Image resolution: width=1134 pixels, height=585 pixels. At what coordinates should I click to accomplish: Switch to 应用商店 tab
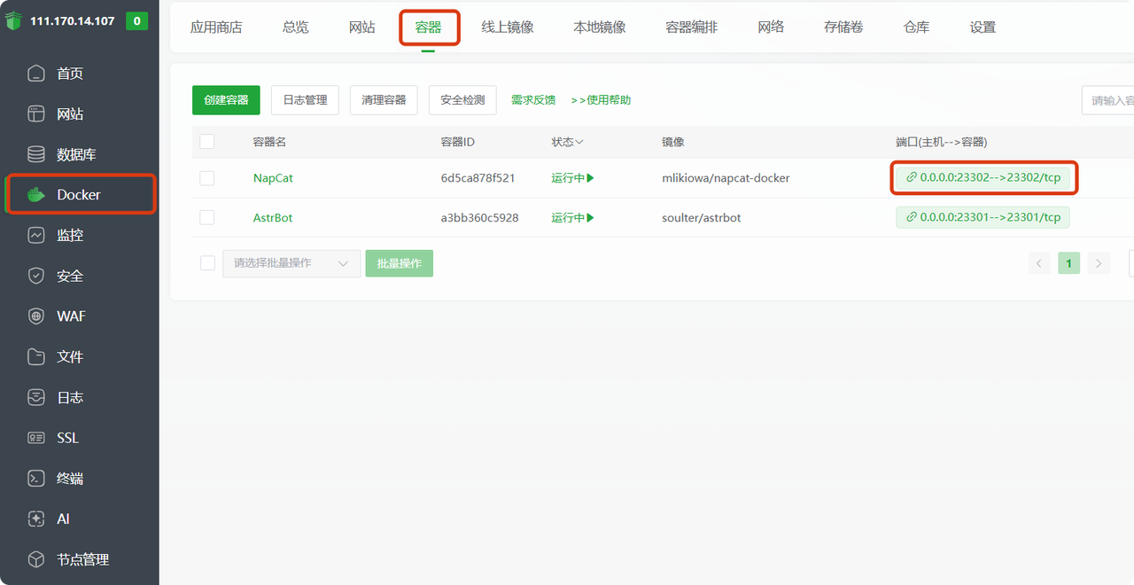coord(216,27)
